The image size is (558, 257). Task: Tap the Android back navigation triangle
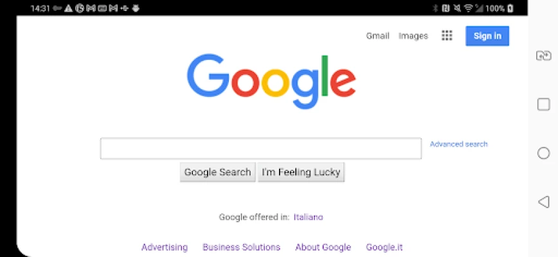(x=543, y=202)
